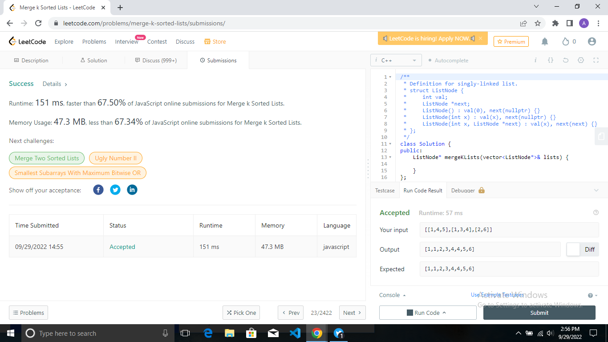Go to Next problem

(x=353, y=313)
